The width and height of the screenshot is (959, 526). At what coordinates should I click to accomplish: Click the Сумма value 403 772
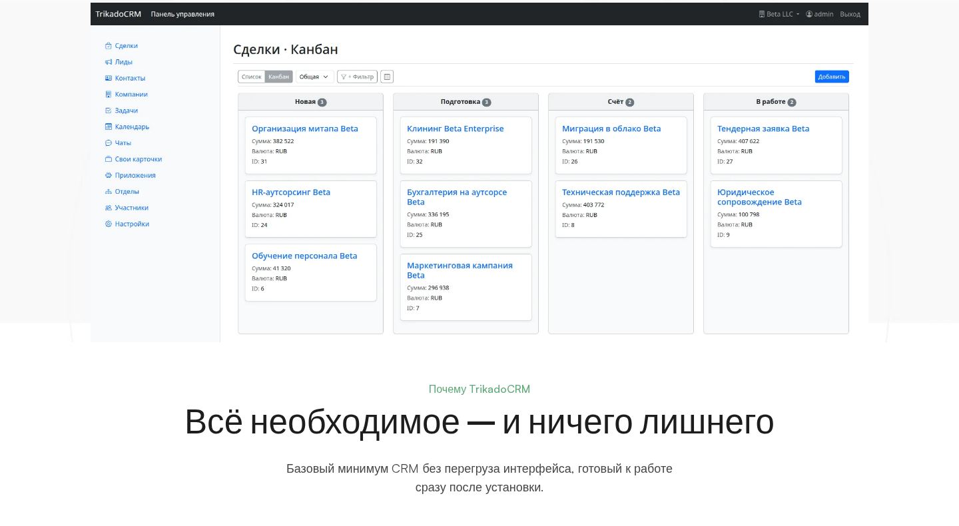click(x=593, y=205)
